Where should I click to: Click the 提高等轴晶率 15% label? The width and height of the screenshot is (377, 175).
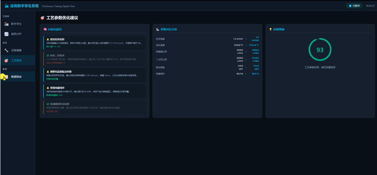point(54,95)
